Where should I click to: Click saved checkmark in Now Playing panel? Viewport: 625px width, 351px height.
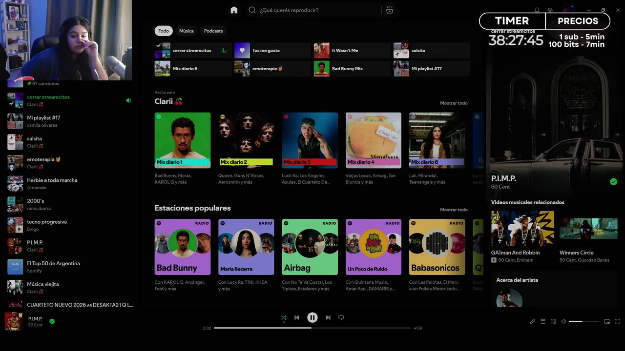click(x=613, y=182)
